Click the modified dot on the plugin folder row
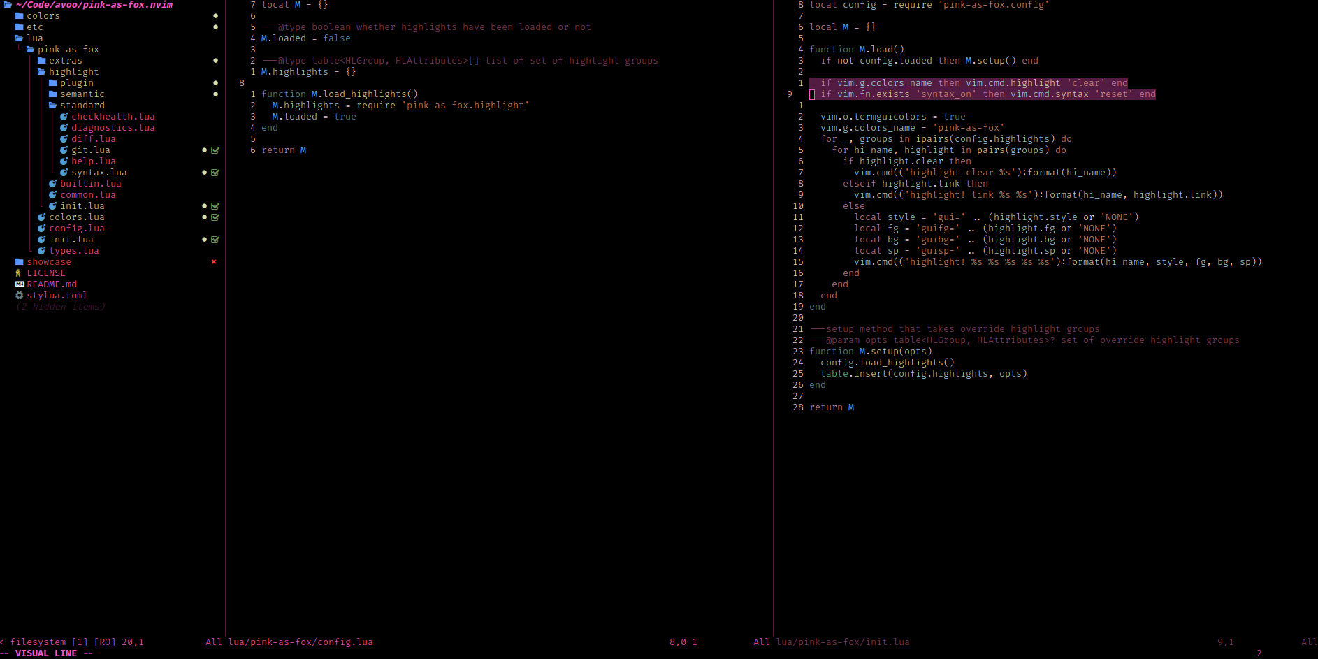The height and width of the screenshot is (659, 1318). (215, 83)
